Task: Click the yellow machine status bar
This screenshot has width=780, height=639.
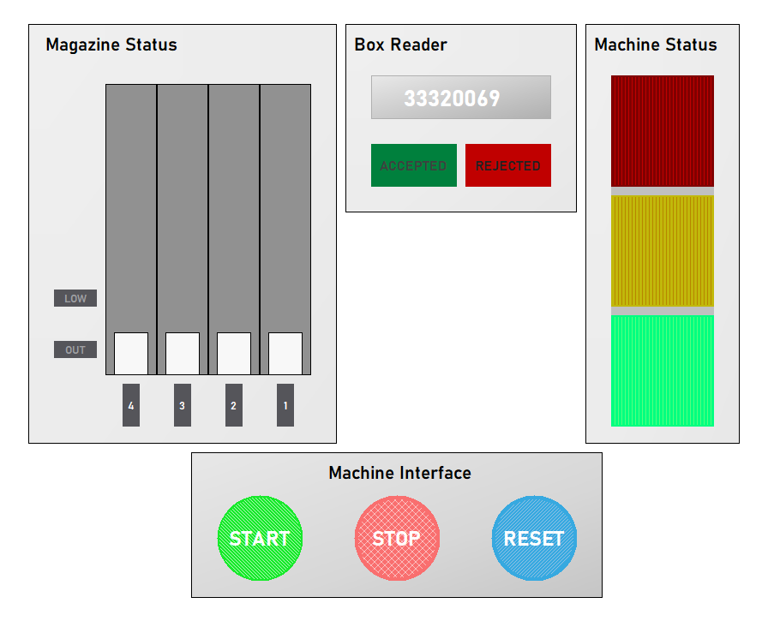Action: (662, 251)
